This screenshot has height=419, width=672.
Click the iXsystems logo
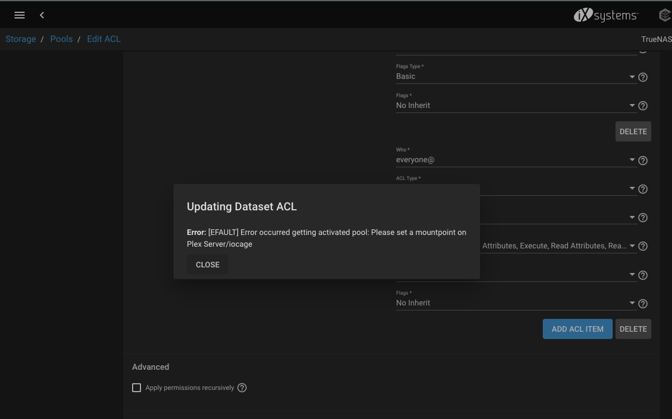point(606,16)
